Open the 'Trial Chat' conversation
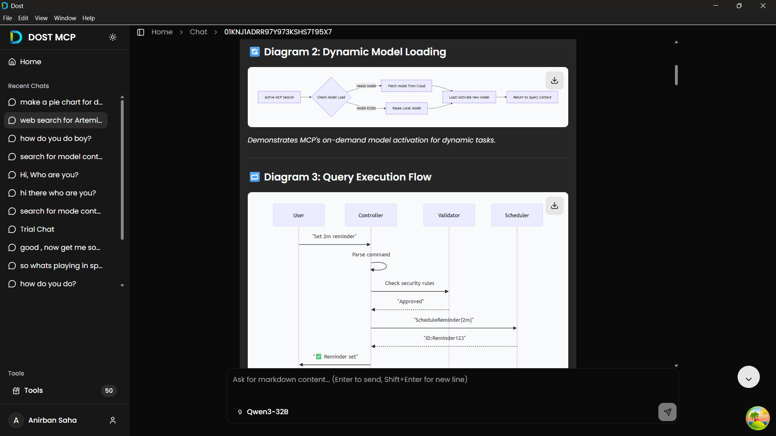 pyautogui.click(x=56, y=229)
